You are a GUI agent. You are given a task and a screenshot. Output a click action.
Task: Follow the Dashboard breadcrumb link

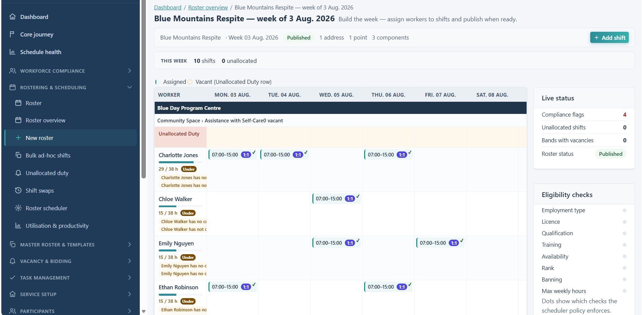click(x=168, y=7)
